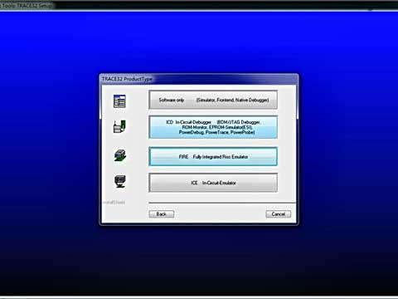Click the separator line above Back and Cancel

pyautogui.click(x=222, y=203)
